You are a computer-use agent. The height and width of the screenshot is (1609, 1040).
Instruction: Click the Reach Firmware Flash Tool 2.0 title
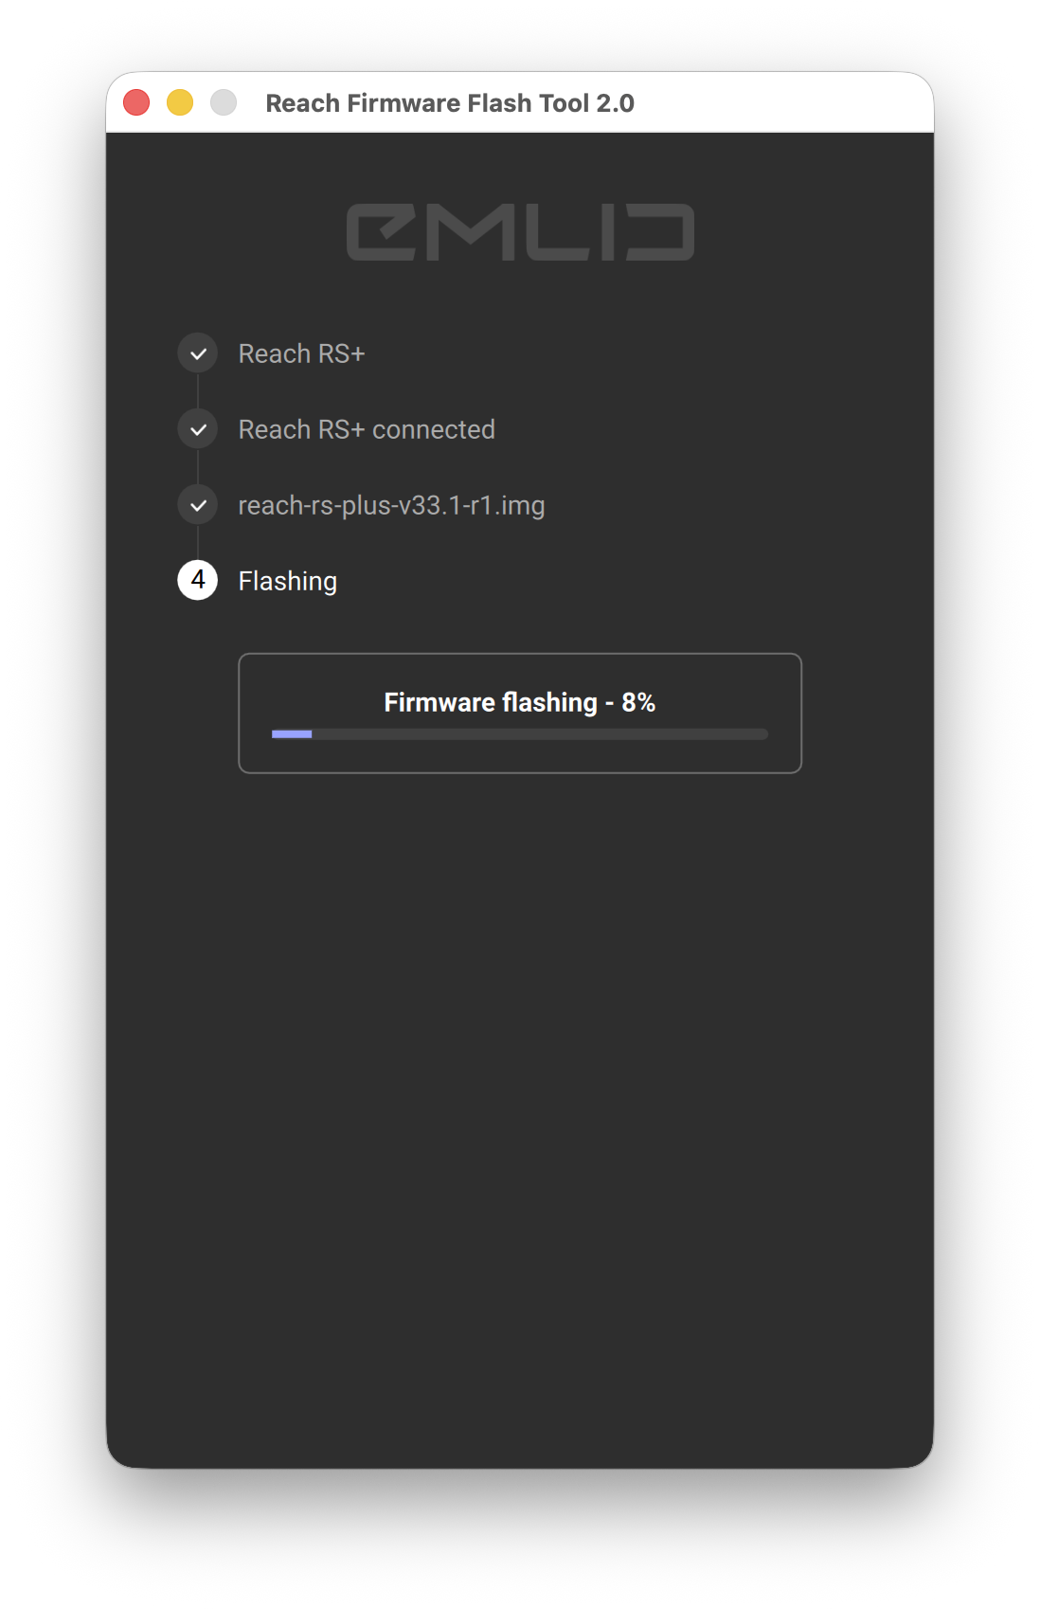point(450,103)
